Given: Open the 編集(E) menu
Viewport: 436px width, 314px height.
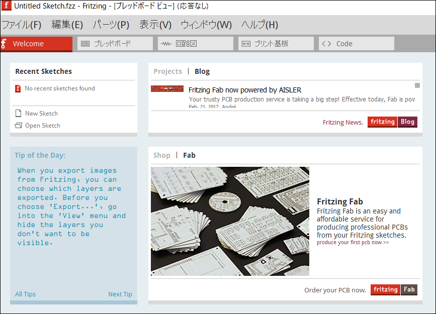Looking at the screenshot, I should [67, 25].
